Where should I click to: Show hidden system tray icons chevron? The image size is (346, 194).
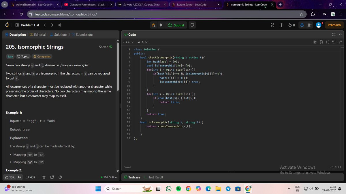pyautogui.click(x=289, y=189)
